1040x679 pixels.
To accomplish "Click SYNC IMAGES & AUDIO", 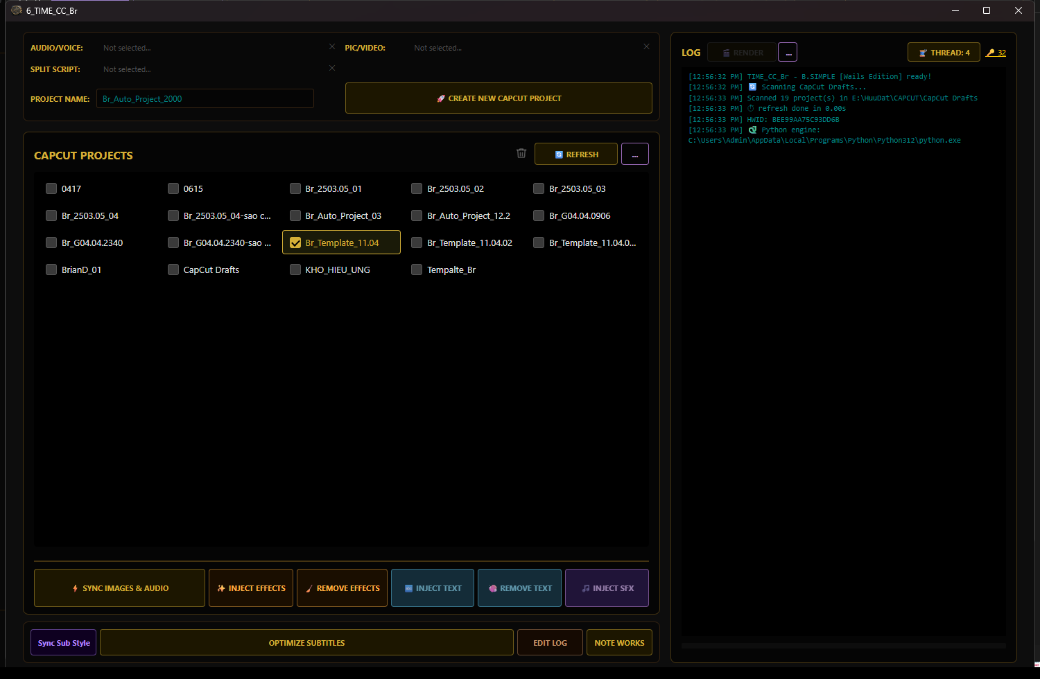I will pos(119,588).
